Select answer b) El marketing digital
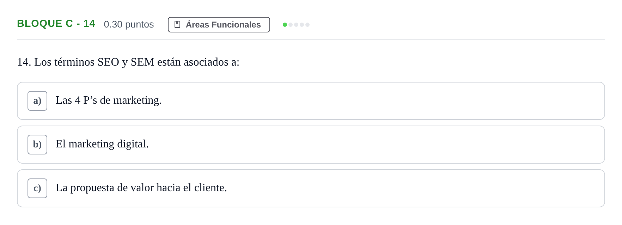The image size is (622, 225). tap(311, 145)
